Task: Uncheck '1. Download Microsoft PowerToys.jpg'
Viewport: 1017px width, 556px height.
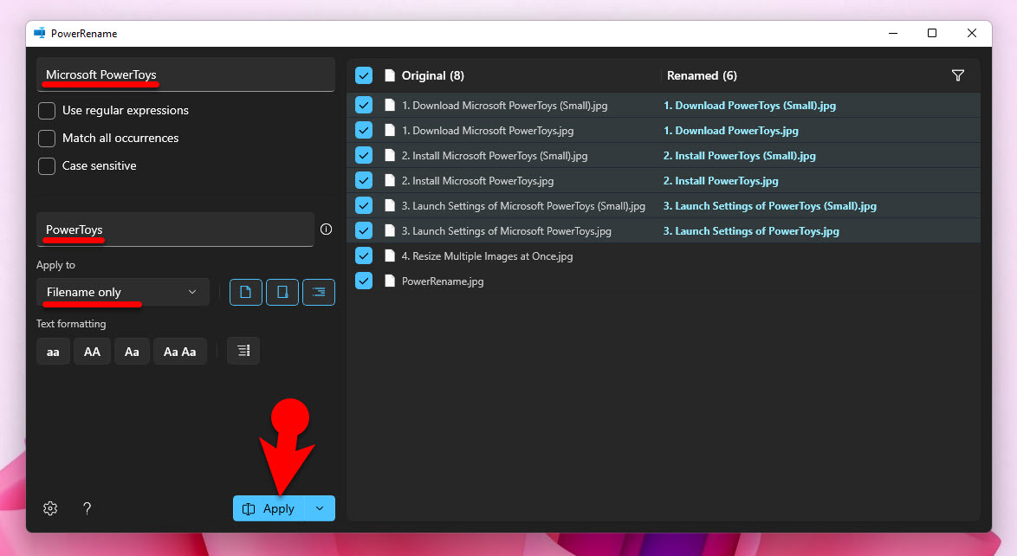Action: coord(364,131)
